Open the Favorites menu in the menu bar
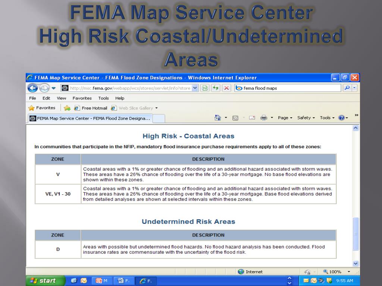 82,98
